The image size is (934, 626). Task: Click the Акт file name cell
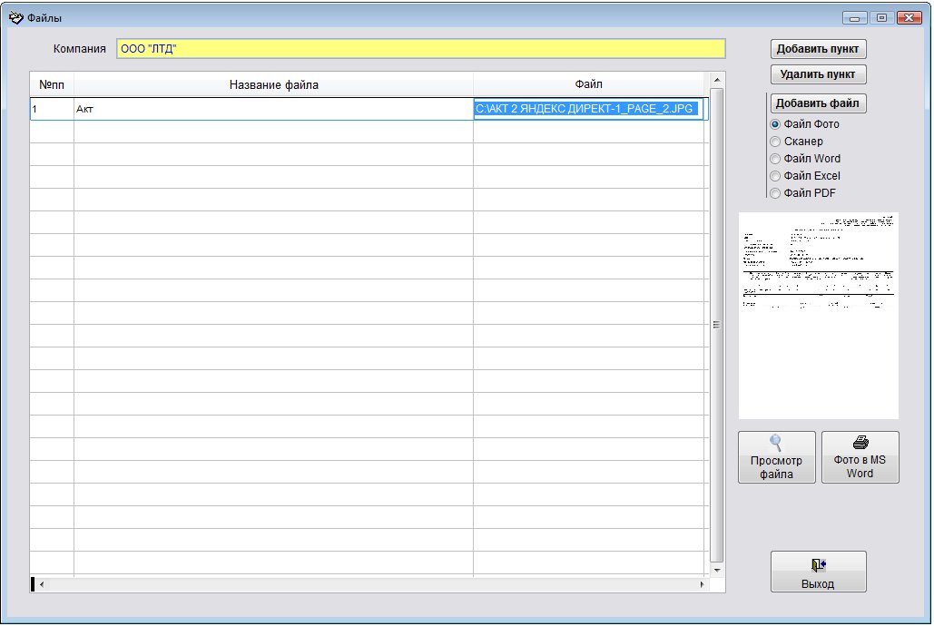click(x=273, y=109)
